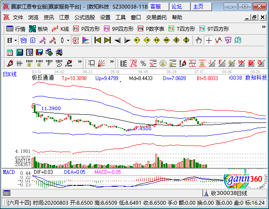The height and width of the screenshot is (209, 269).
Task: Switch to the K线 chart view
Action: click(x=60, y=29)
